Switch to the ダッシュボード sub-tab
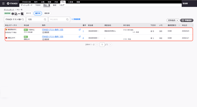 (x=26, y=5)
